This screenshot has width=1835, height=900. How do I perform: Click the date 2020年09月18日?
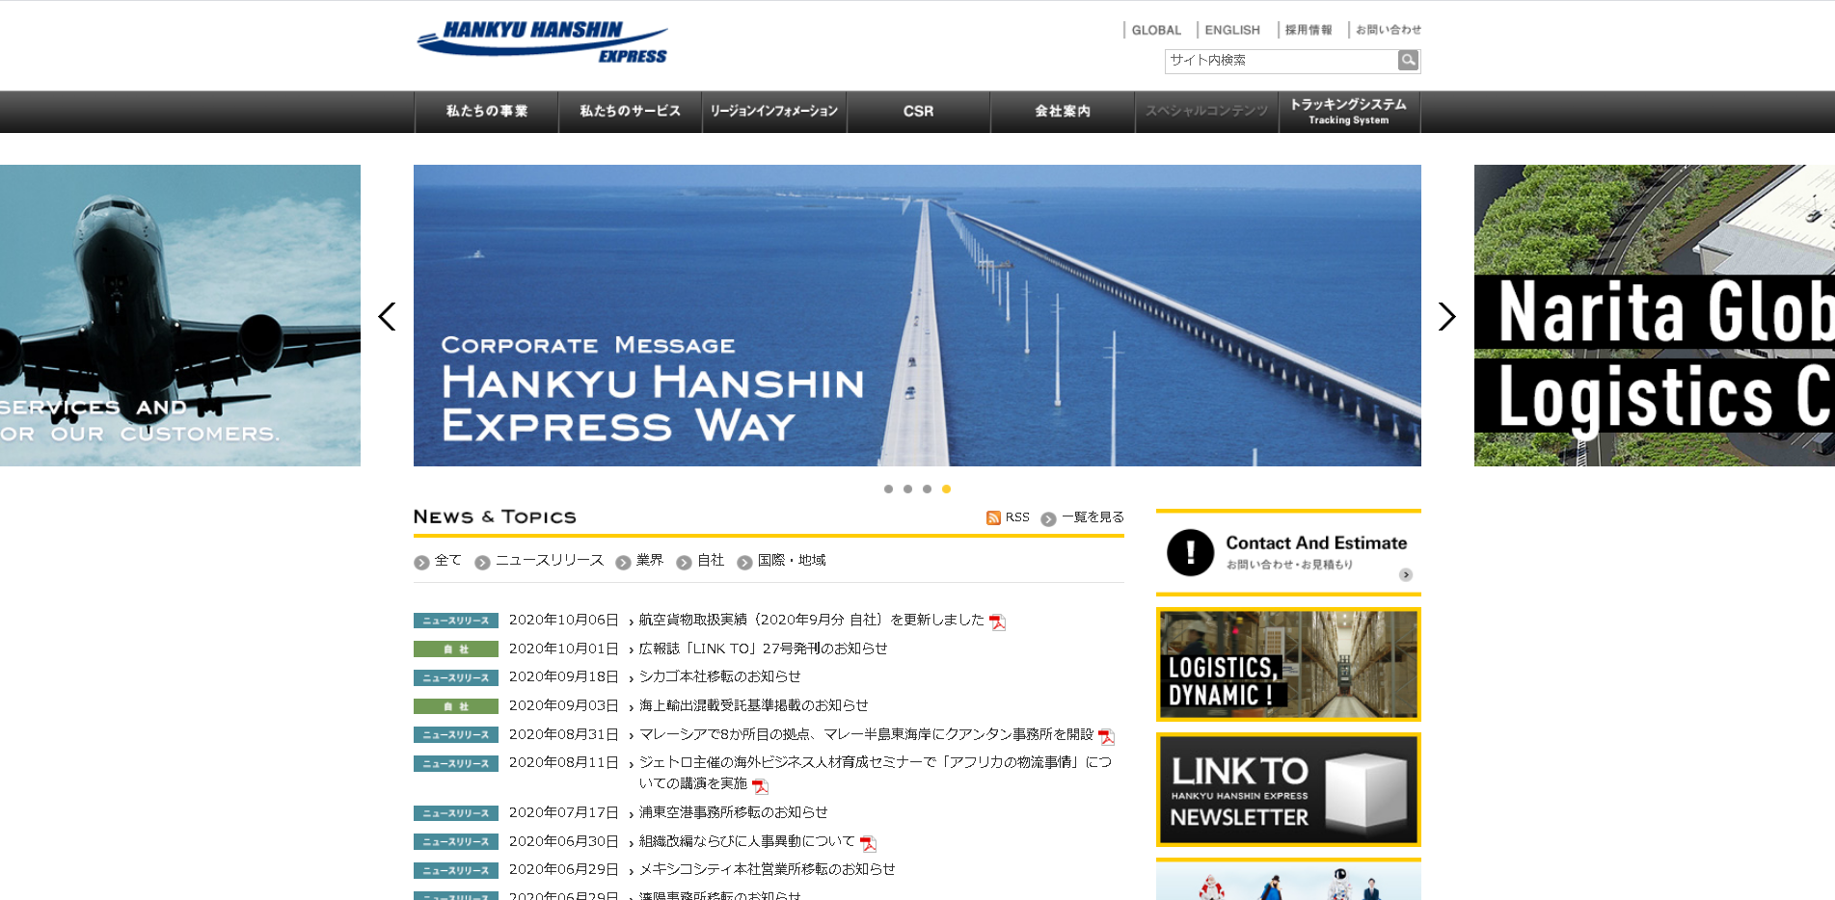(x=564, y=676)
